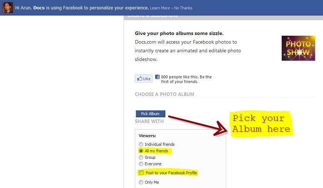
Task: Click the Share With section heading
Action: pos(149,121)
